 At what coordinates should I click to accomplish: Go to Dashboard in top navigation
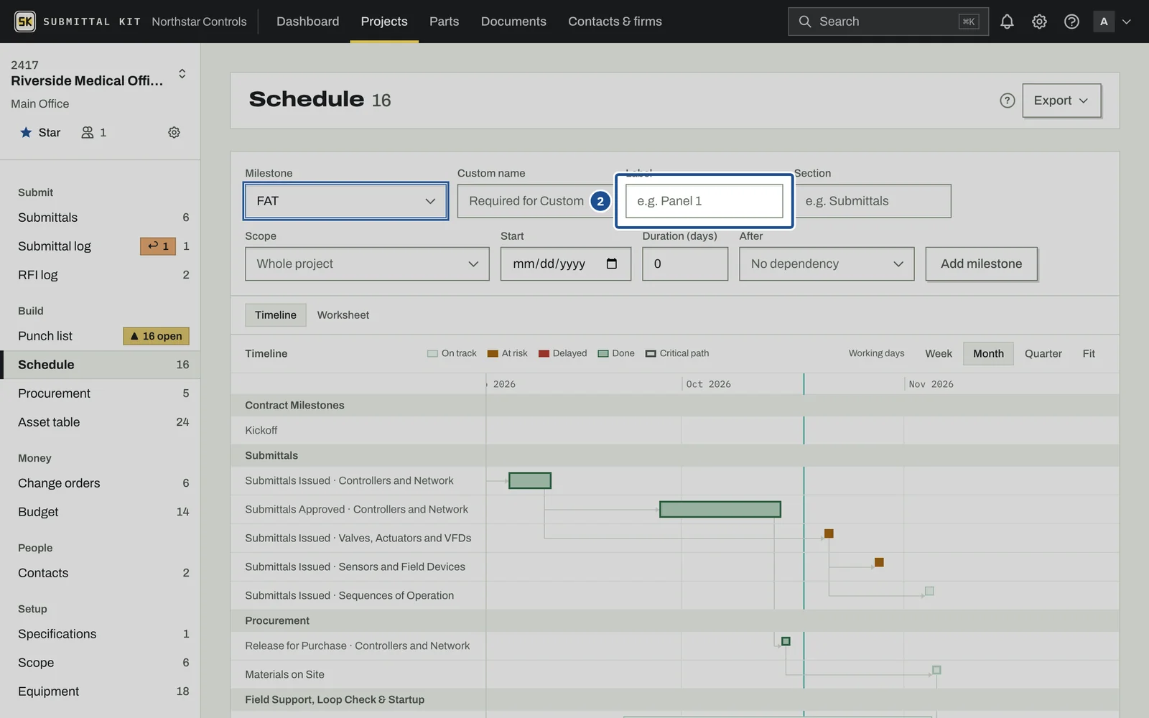pyautogui.click(x=308, y=22)
